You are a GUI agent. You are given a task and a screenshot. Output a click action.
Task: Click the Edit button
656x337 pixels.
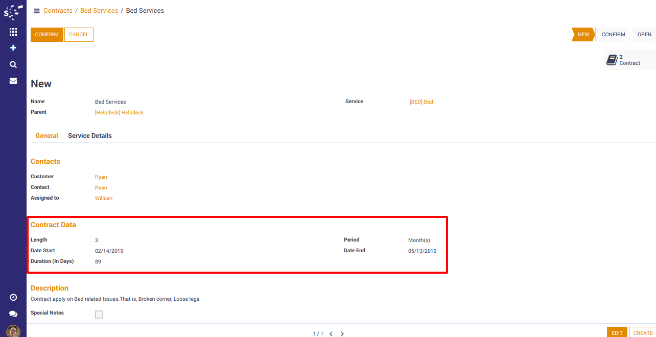tap(617, 332)
